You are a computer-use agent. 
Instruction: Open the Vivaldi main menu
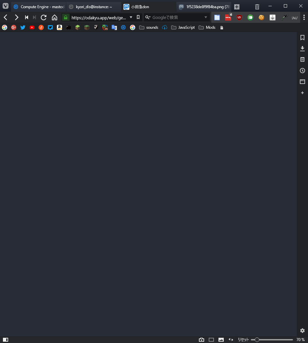(x=6, y=7)
